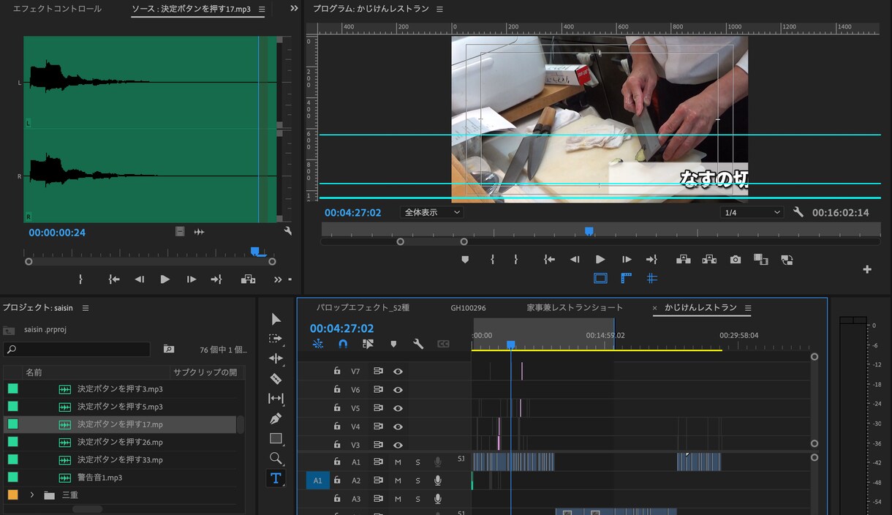Open the 1/4 playback resolution dropdown
Viewport: 892px width, 515px height.
[x=752, y=212]
